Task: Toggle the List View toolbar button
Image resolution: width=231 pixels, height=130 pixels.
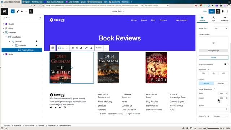Action: point(31,11)
